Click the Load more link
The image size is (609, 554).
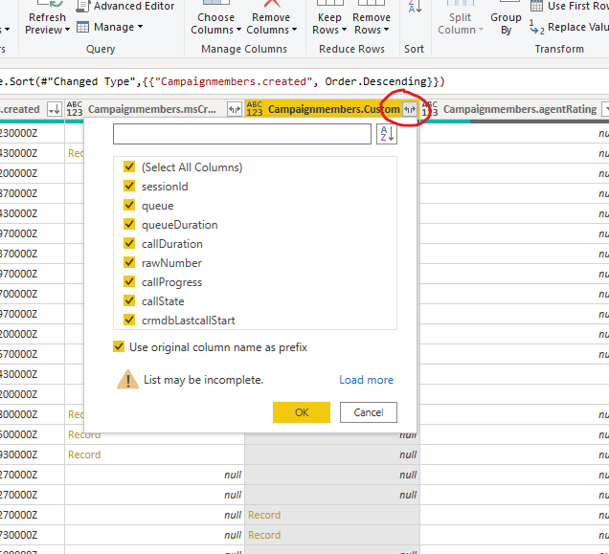coord(366,380)
